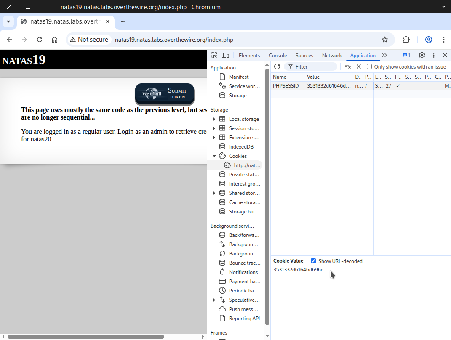451x340 pixels.
Task: Collapse the Cookies tree node
Action: pos(214,156)
